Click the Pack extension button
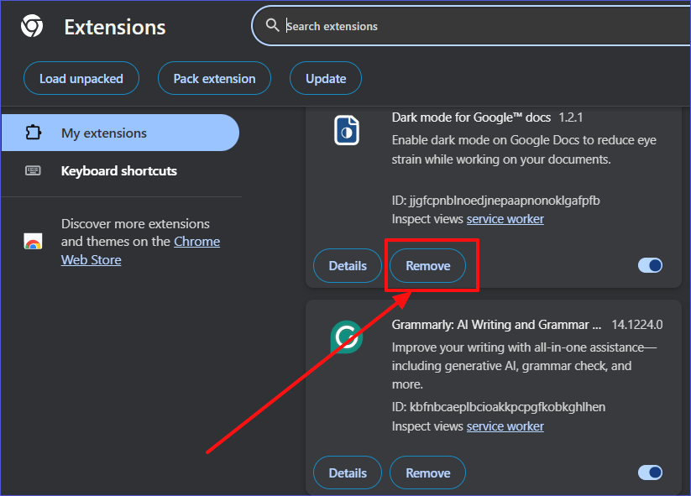 coord(214,78)
